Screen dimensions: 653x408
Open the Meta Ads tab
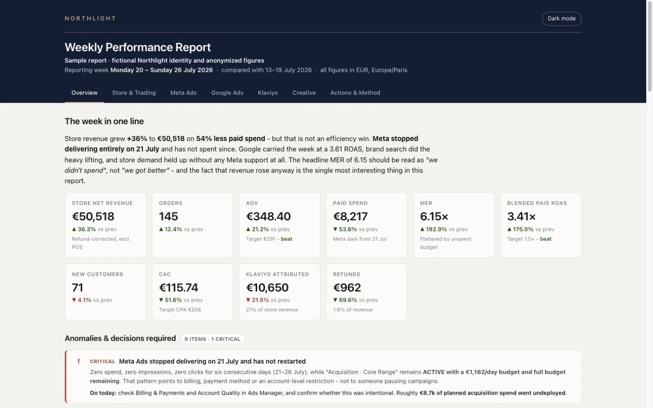coord(183,93)
